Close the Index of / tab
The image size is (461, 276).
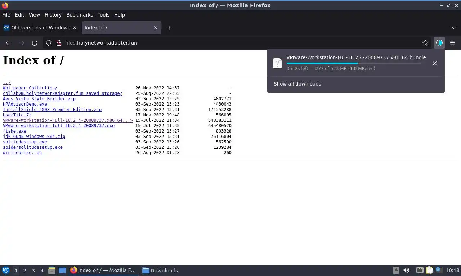pyautogui.click(x=156, y=28)
